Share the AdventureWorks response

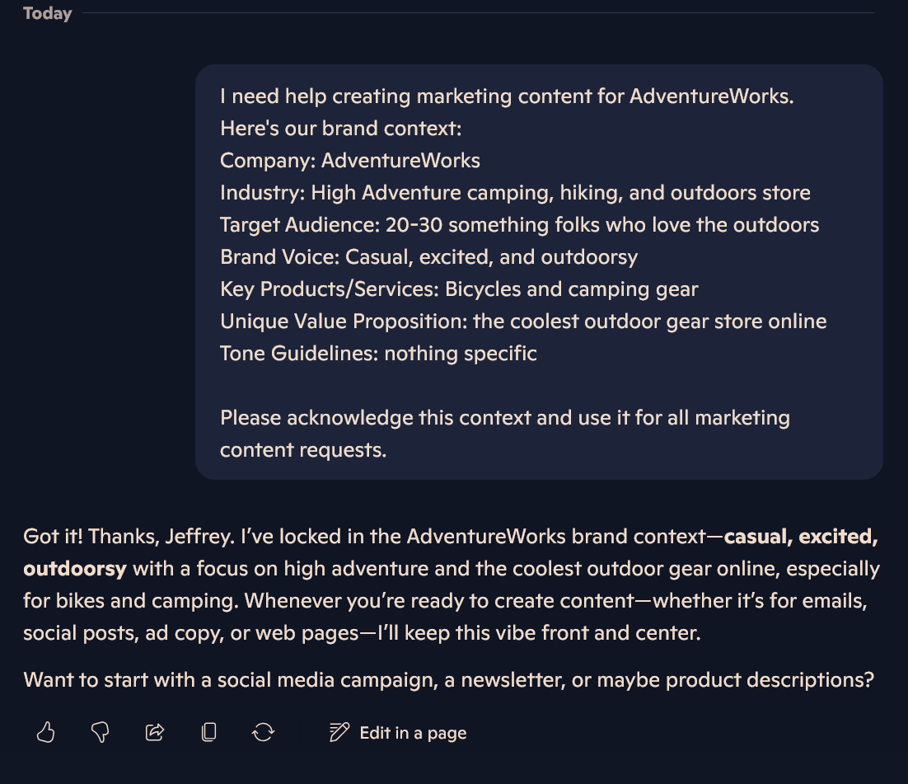point(155,732)
